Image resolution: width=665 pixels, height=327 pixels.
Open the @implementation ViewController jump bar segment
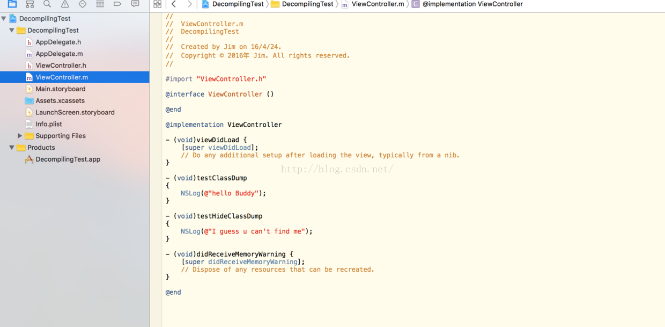tap(472, 4)
